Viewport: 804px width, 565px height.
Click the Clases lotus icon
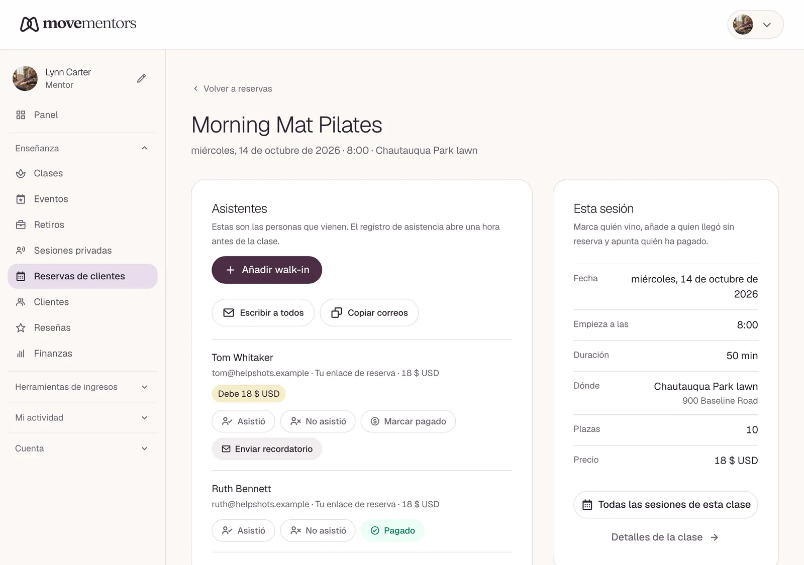[21, 173]
